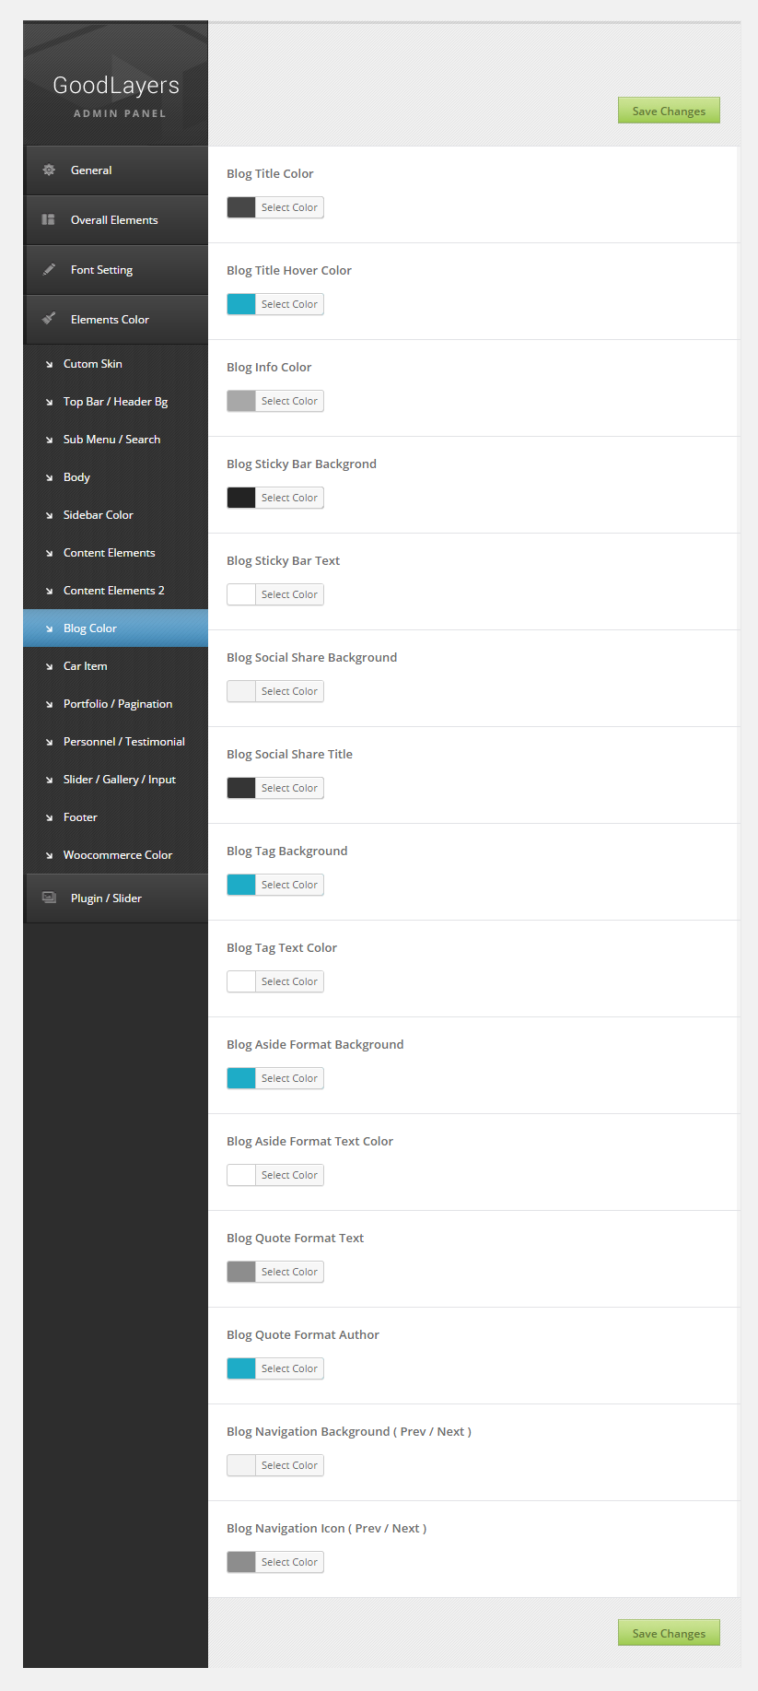Pick the Blog Tag Background color swatch
758x1691 pixels.
[241, 885]
